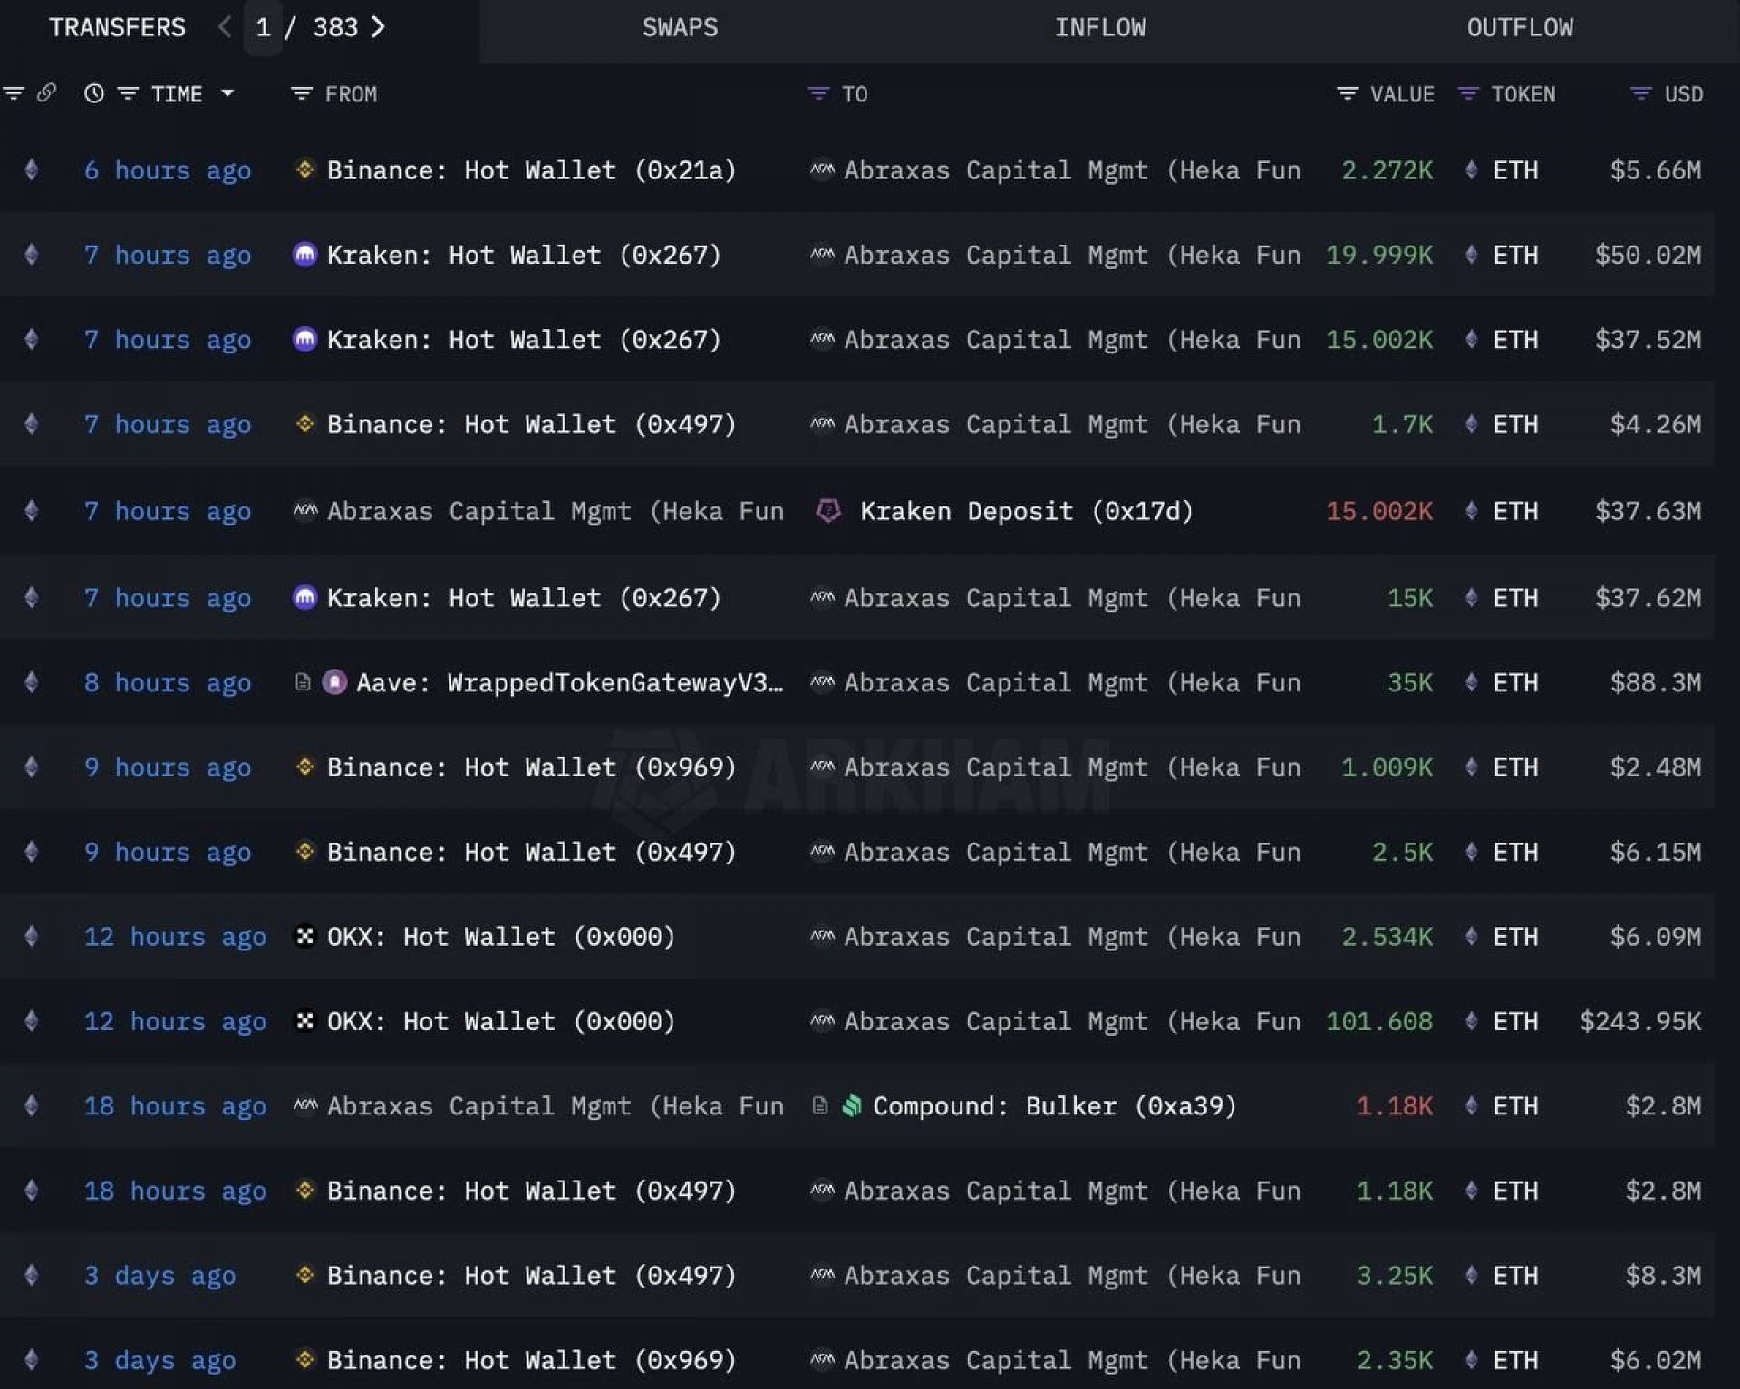The height and width of the screenshot is (1389, 1740).
Task: Open VALUE column filter
Action: (x=1348, y=93)
